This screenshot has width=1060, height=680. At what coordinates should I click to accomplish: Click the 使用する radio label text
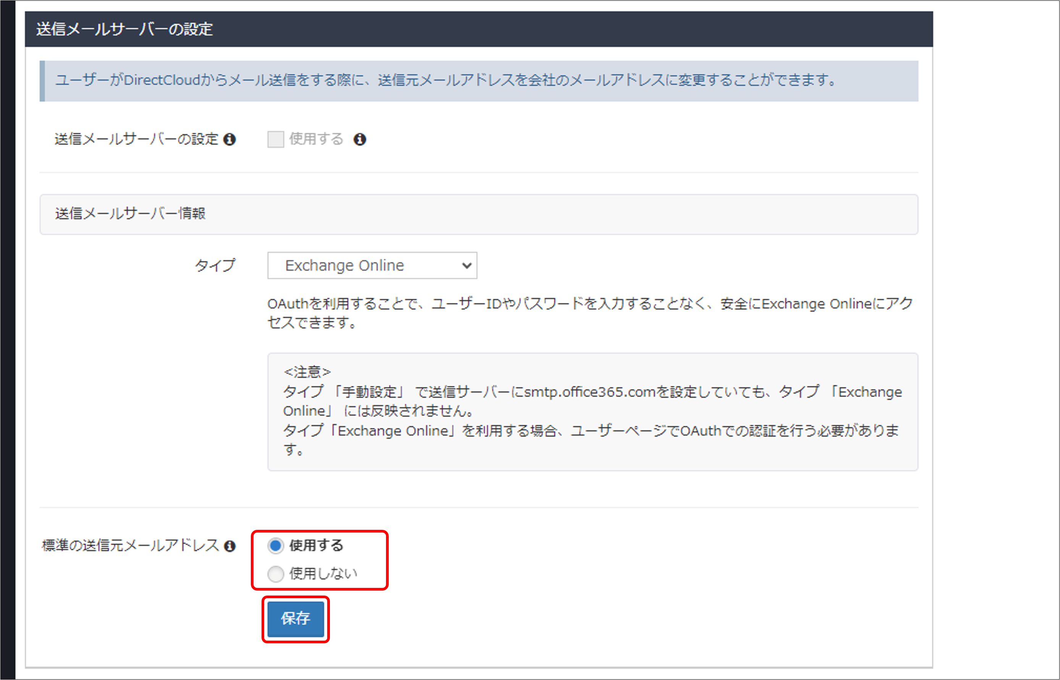pos(315,545)
